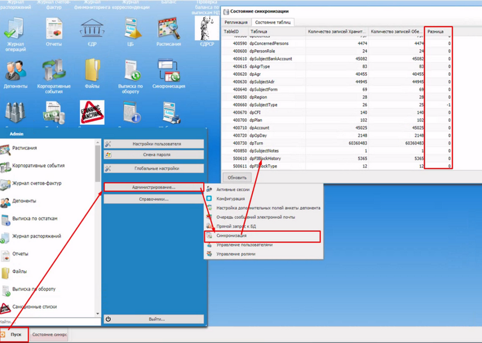Screen dimensions: 482x343
Task: Click the Смена пароля button
Action: [152, 156]
